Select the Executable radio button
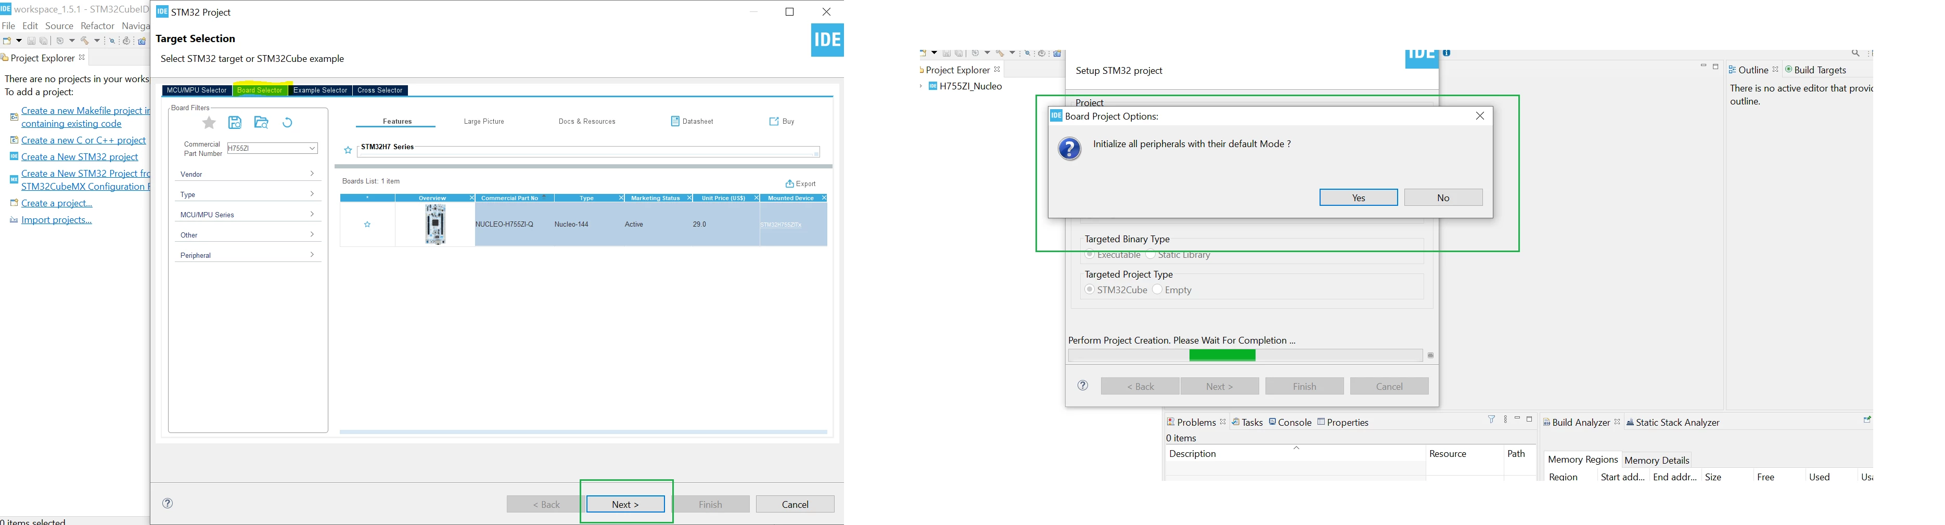Screen dimensions: 1945x525 click(x=1090, y=255)
